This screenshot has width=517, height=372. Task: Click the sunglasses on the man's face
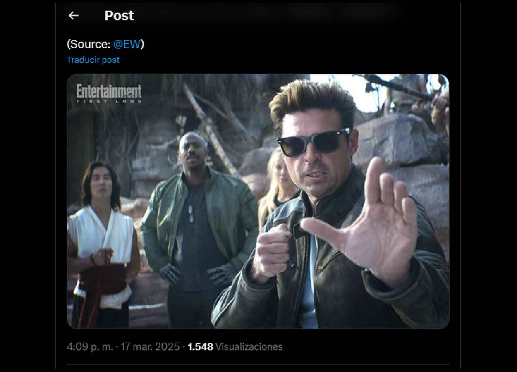(314, 142)
